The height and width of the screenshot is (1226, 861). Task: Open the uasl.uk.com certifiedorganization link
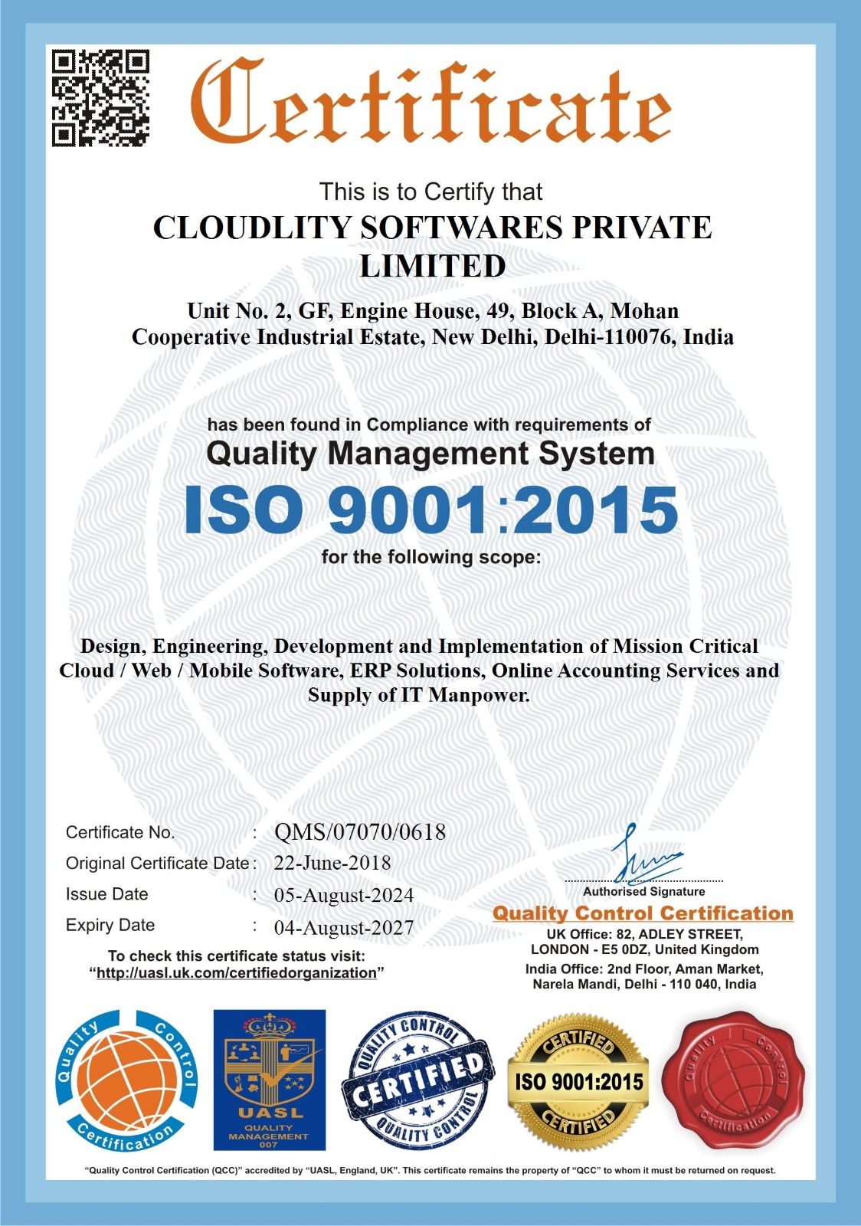tap(237, 972)
